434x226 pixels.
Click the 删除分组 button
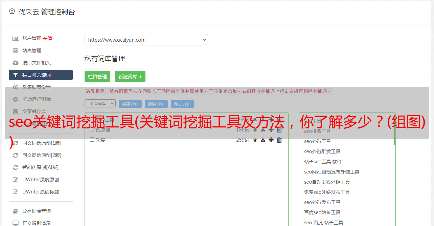tap(156, 104)
